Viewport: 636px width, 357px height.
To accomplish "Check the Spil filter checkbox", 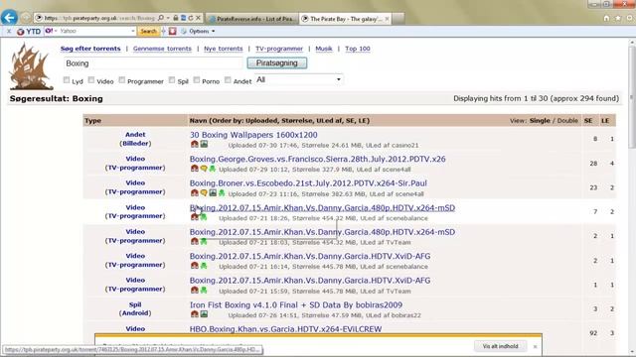I will [172, 80].
